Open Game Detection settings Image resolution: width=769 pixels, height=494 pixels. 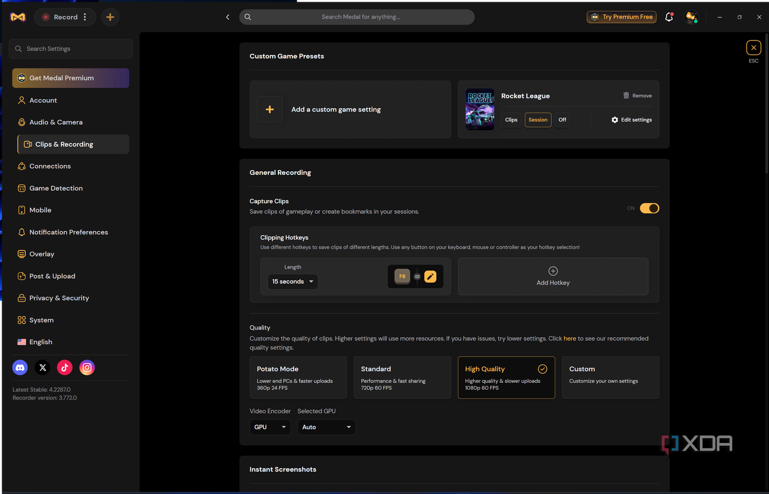pos(71,188)
